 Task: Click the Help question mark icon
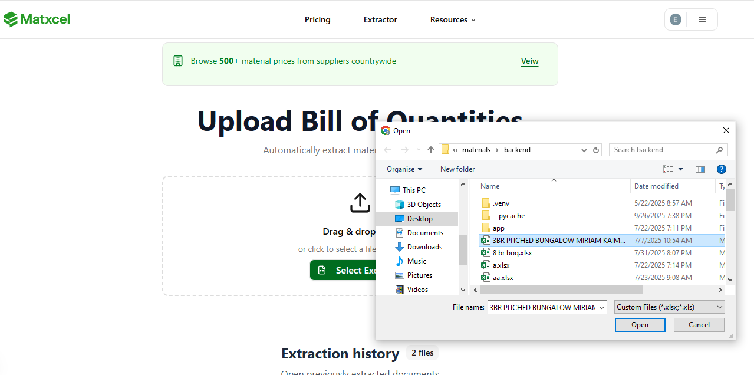721,169
